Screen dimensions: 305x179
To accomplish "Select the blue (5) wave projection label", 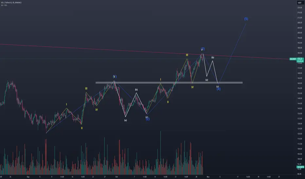I will (x=246, y=19).
